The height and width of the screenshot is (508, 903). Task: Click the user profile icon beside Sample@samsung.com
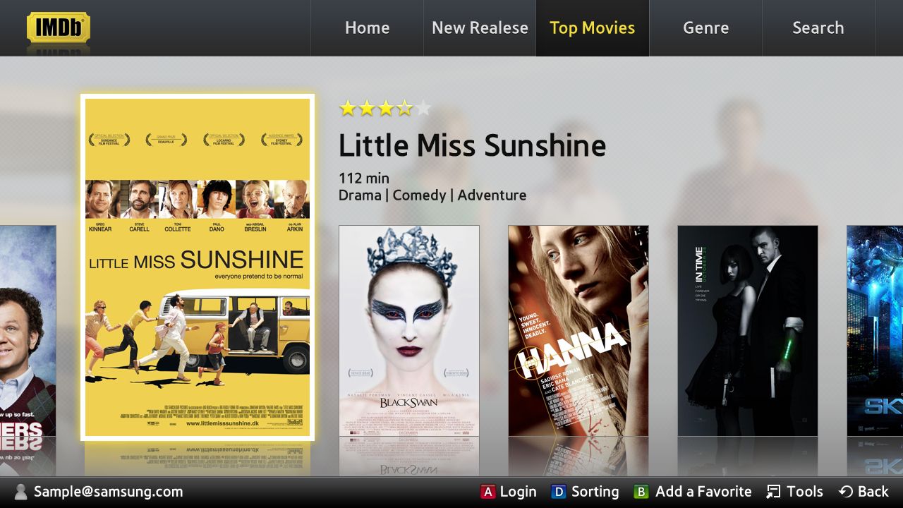click(21, 492)
